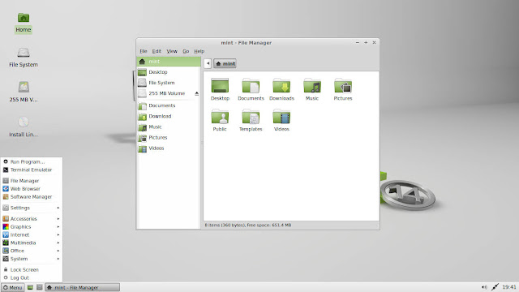Open Music bookmark in the sidebar
This screenshot has width=519, height=292.
pyautogui.click(x=169, y=127)
